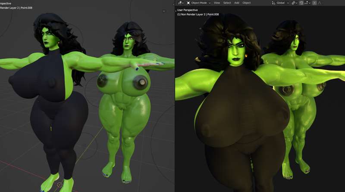The height and width of the screenshot is (192, 345).
Task: Open the editor type selector icon
Action: (x=180, y=3)
